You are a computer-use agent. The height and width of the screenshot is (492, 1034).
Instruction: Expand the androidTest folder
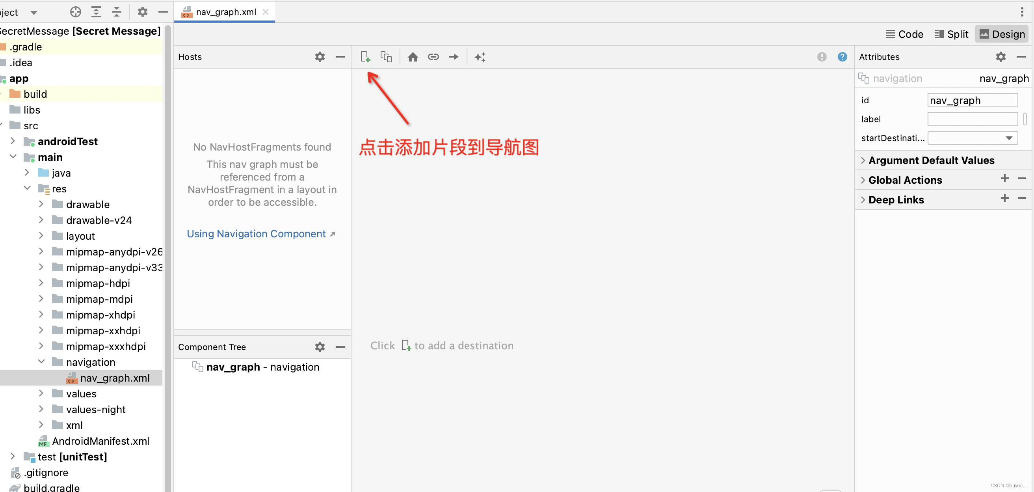tap(13, 141)
